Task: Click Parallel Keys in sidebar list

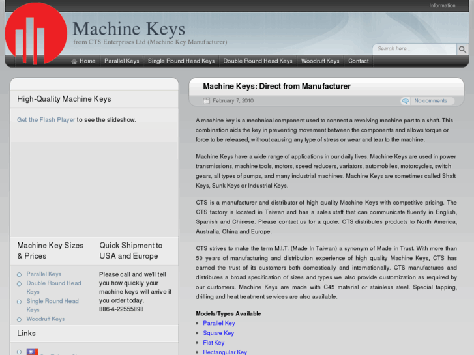Action: point(44,274)
